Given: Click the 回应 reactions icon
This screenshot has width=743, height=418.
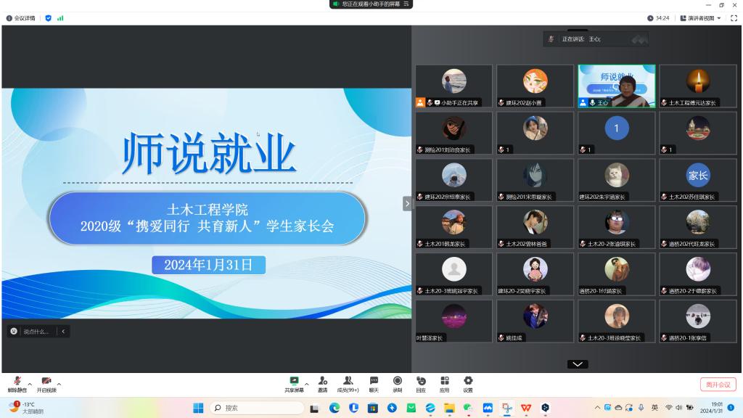Looking at the screenshot, I should (421, 383).
